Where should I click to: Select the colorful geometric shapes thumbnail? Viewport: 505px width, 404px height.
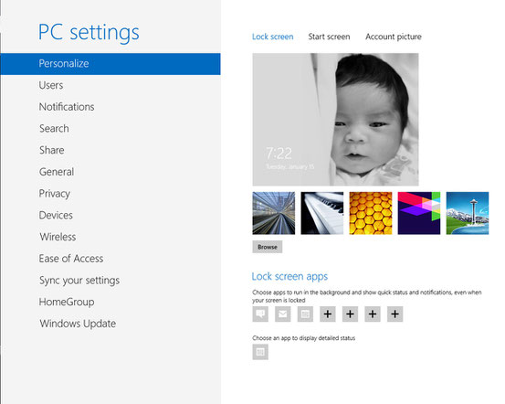coord(419,213)
